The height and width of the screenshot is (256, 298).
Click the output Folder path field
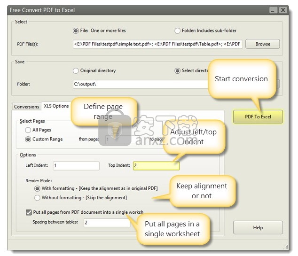141,84
